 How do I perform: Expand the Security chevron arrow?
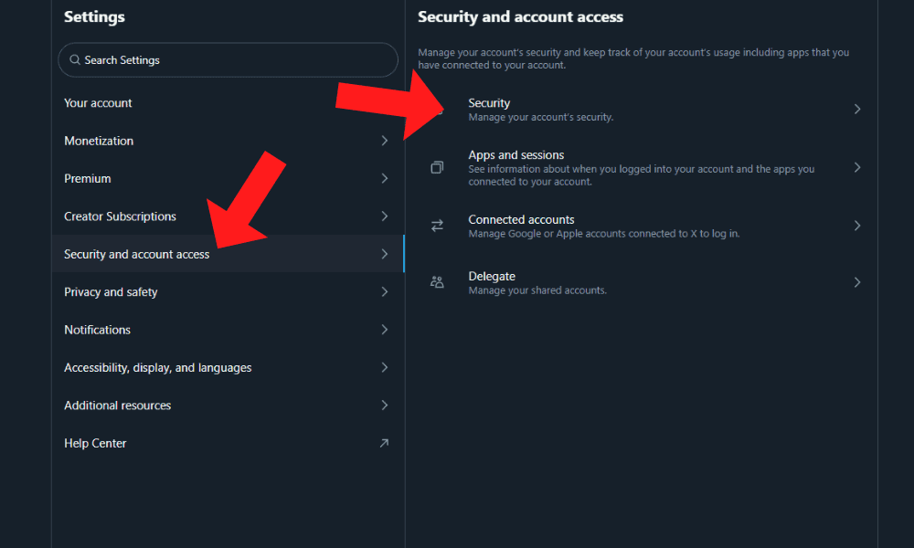click(856, 109)
